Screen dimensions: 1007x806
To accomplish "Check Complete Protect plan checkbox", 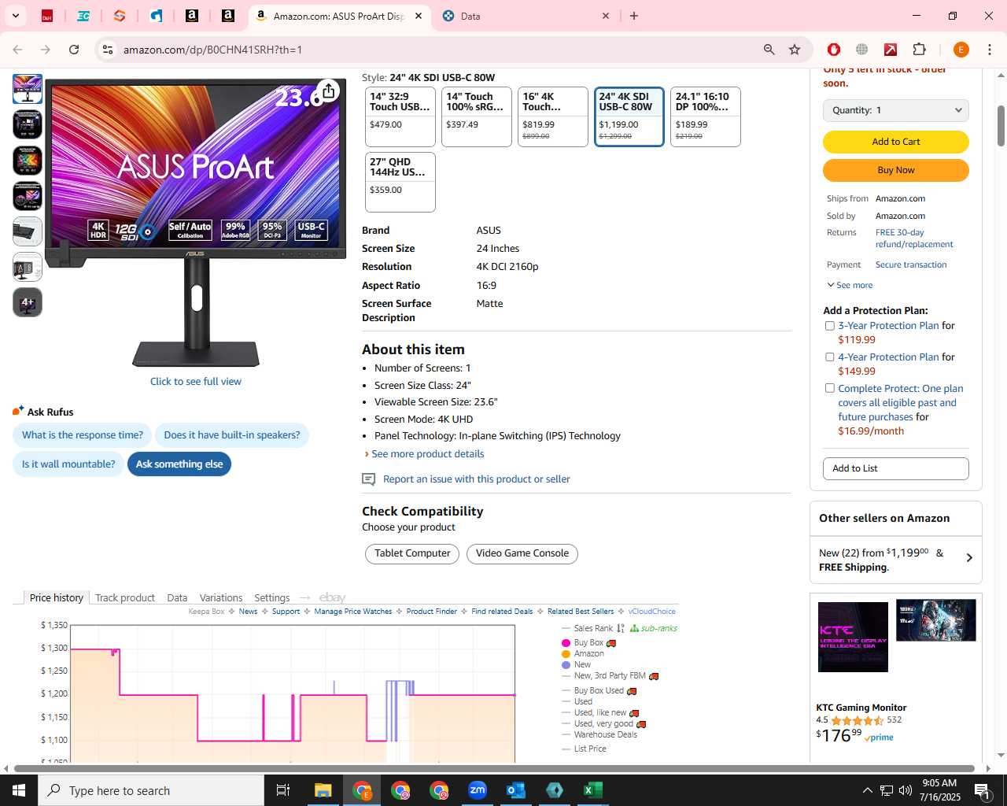I will (829, 388).
